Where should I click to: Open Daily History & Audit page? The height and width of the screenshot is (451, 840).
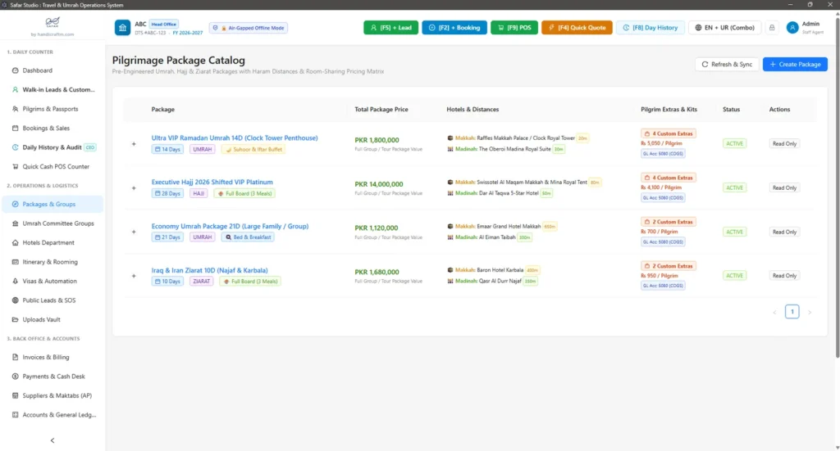[x=52, y=147]
